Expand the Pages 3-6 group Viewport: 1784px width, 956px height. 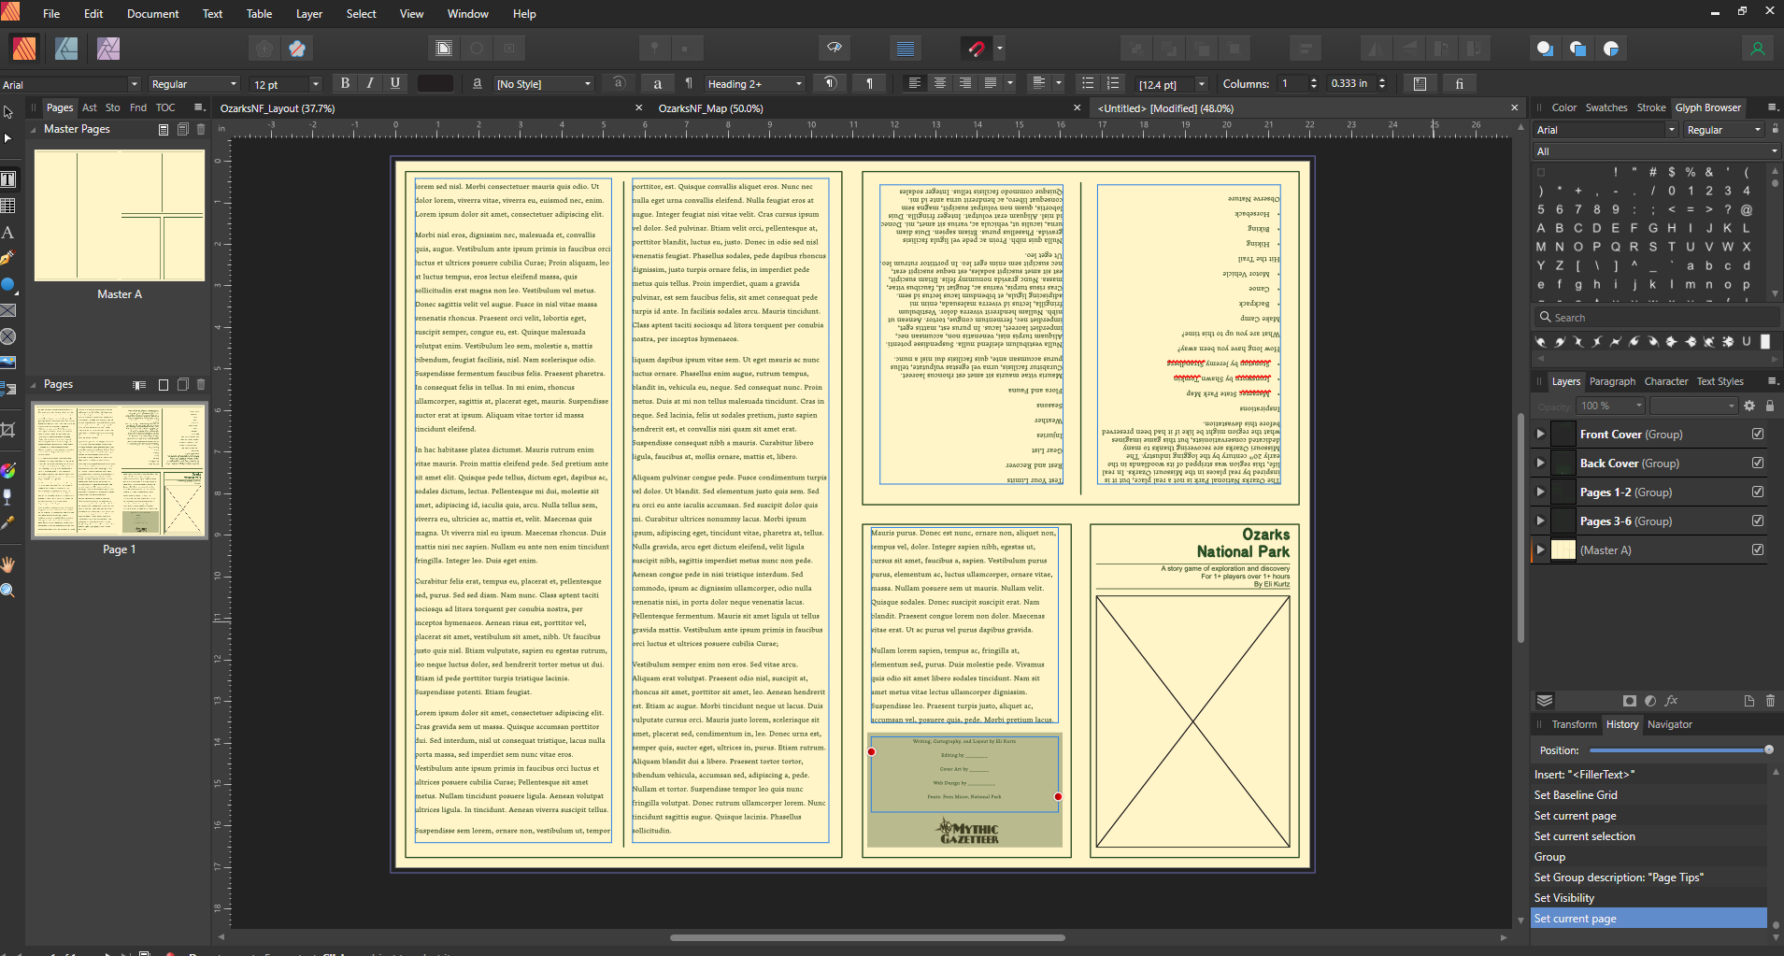[x=1540, y=521]
